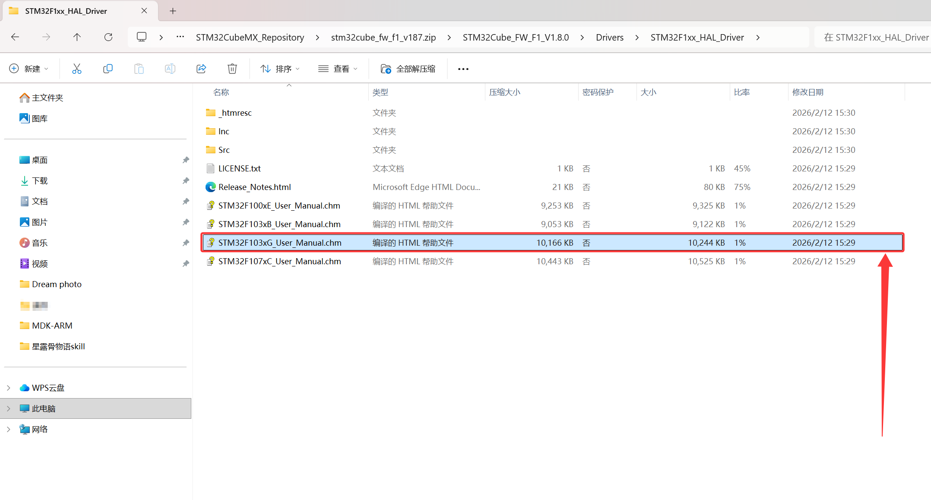Screen dimensions: 931x500
Task: Expand chevron after stm32cube_fw_f1_v187.zip breadcrumb
Action: click(x=450, y=38)
